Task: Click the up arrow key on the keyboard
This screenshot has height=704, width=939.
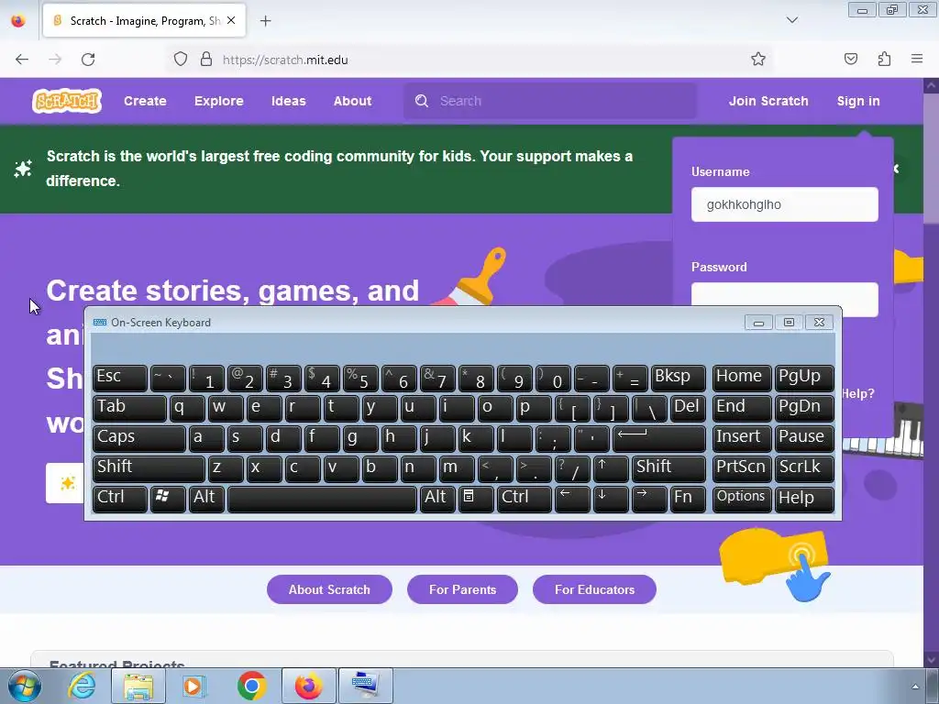Action: pyautogui.click(x=610, y=468)
